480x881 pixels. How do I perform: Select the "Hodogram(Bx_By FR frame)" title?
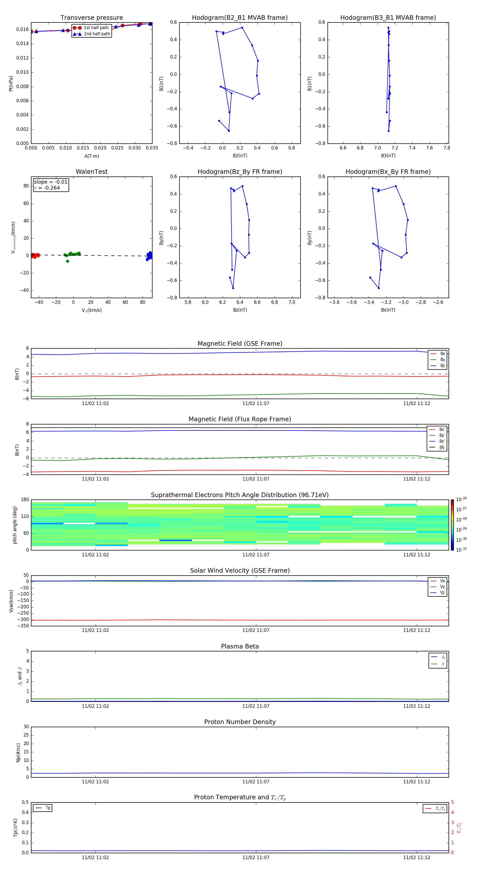(388, 172)
